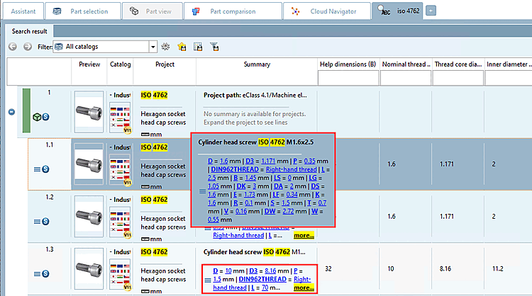Select thread core value 1.171 in row 1.1
The width and height of the screenshot is (532, 296).
point(446,164)
